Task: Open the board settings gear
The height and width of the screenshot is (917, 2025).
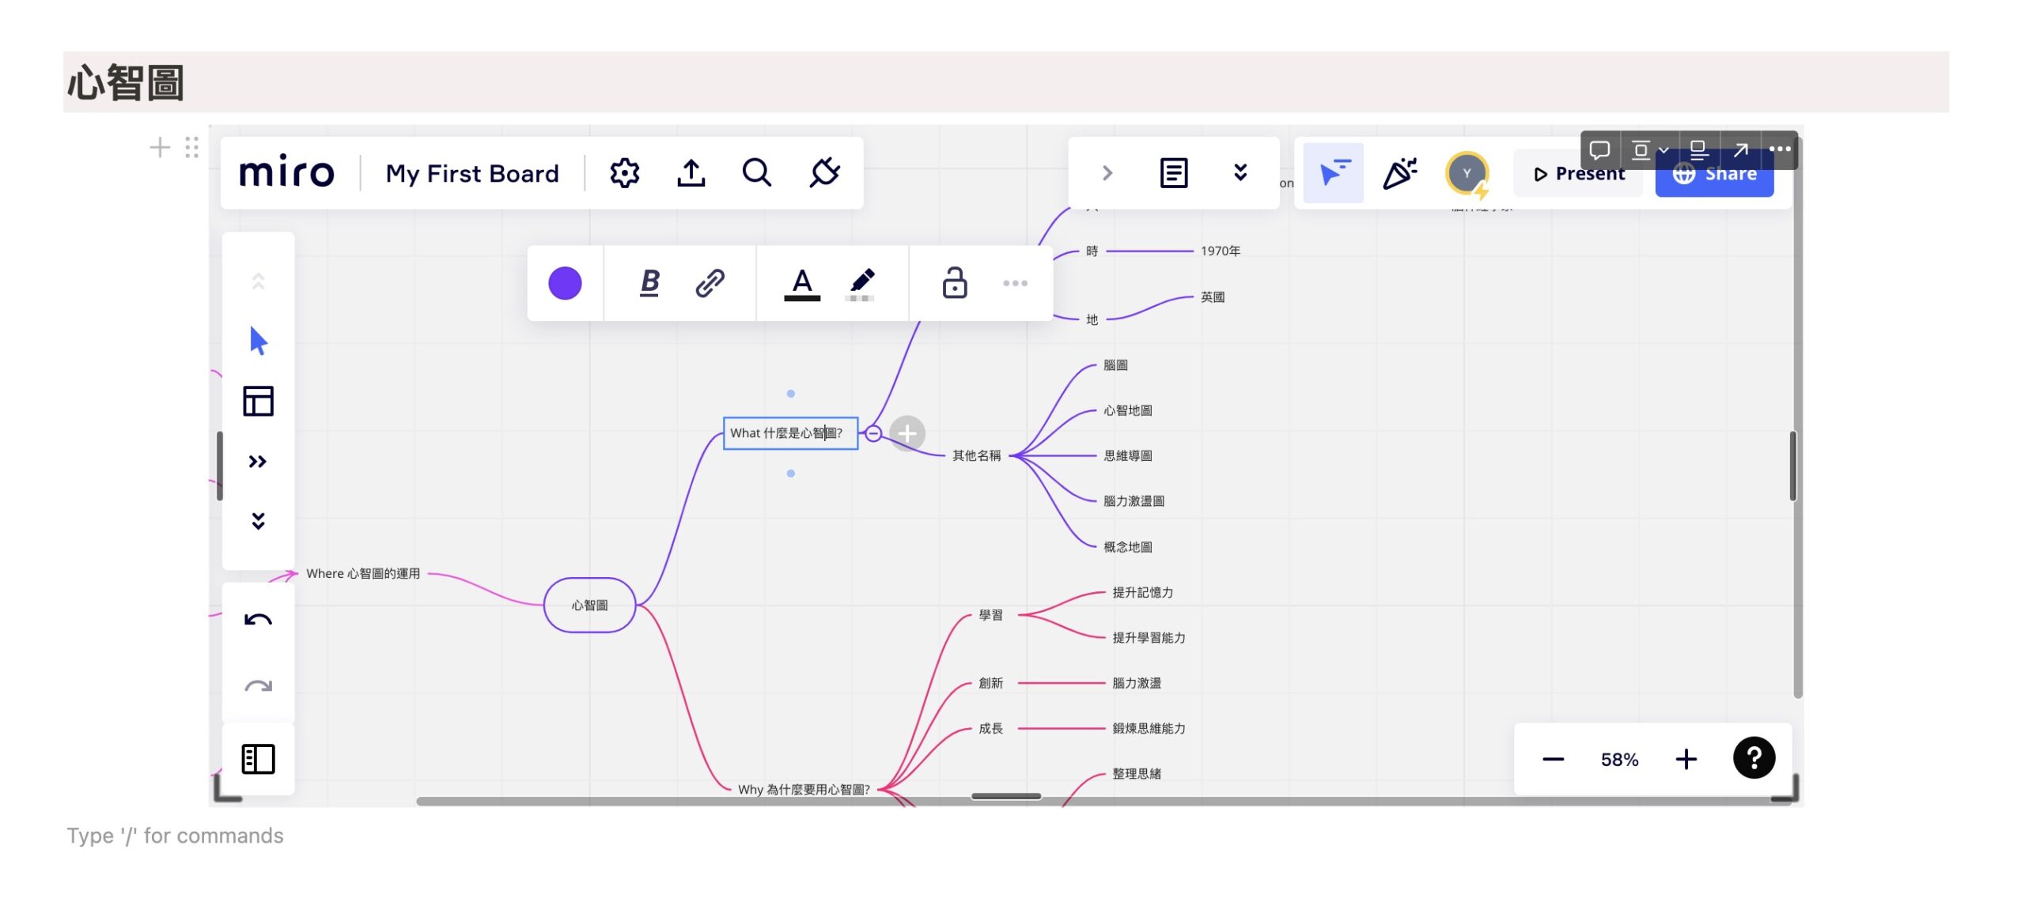Action: [624, 172]
